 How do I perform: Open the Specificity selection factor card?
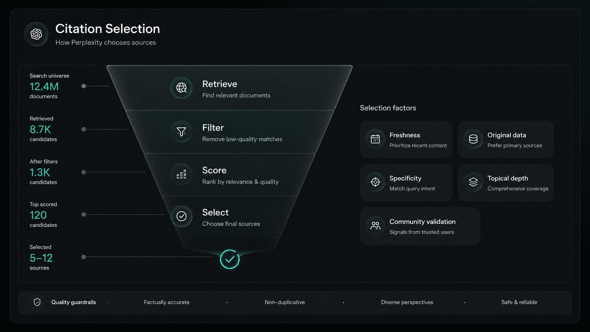(406, 183)
